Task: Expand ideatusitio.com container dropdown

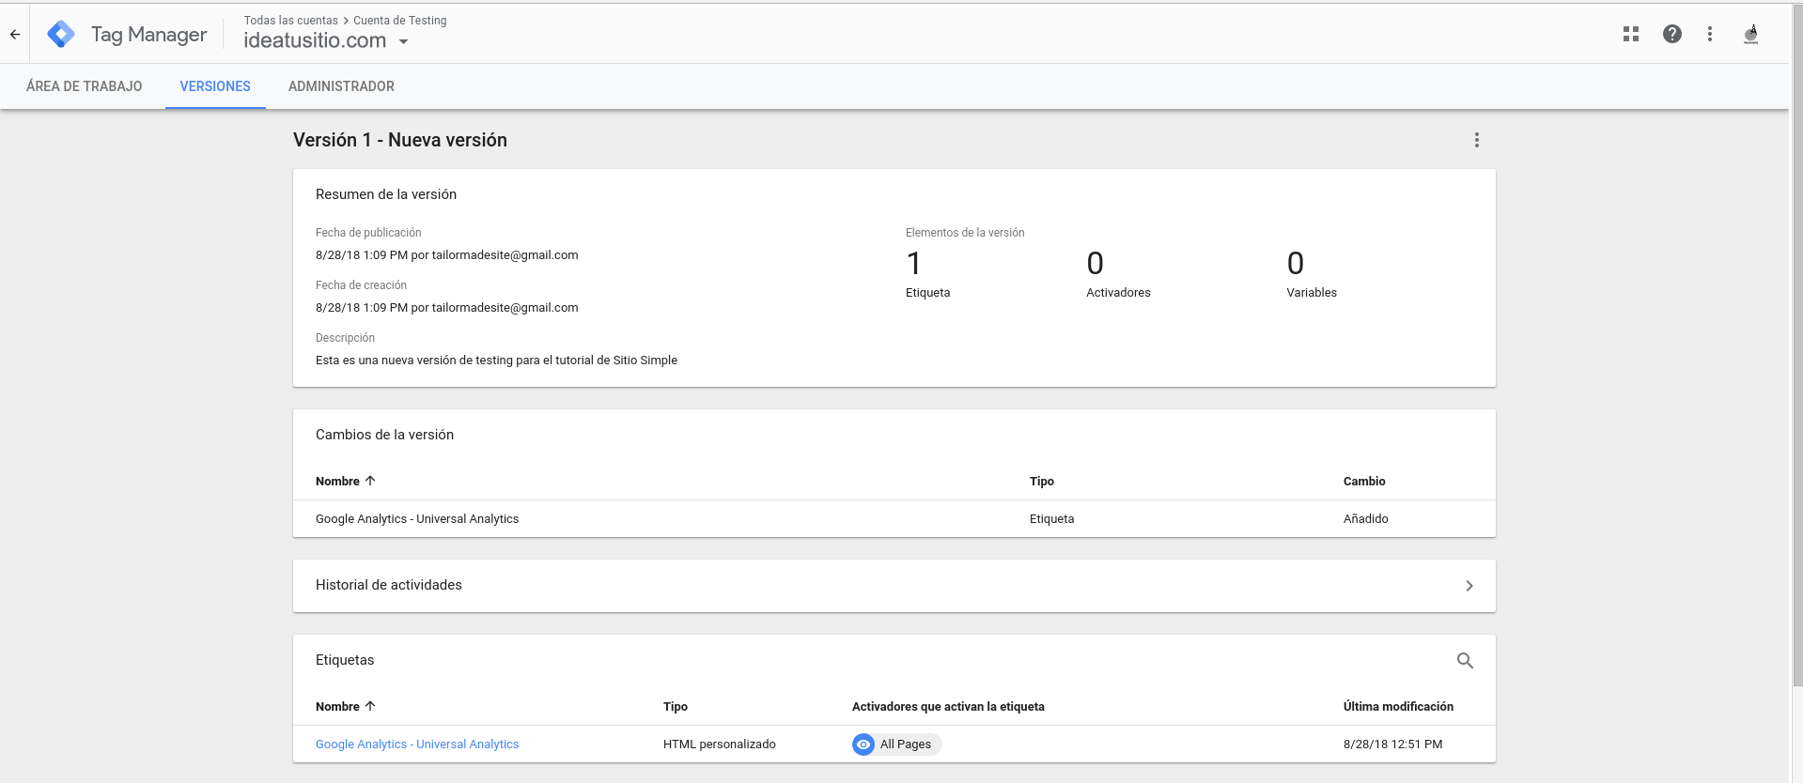Action: 403,41
